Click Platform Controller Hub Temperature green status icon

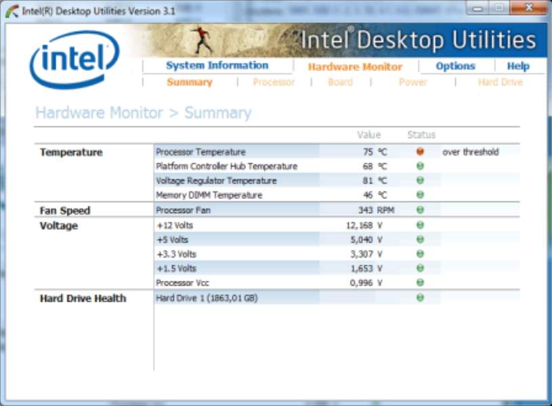420,166
